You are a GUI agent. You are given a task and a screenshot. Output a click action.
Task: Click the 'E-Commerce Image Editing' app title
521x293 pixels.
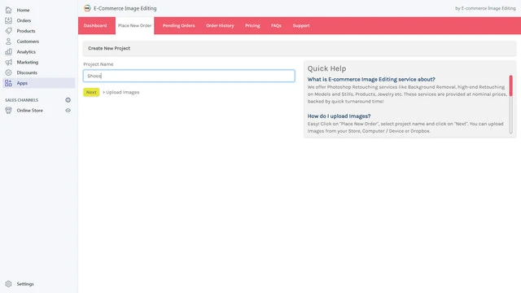[125, 8]
